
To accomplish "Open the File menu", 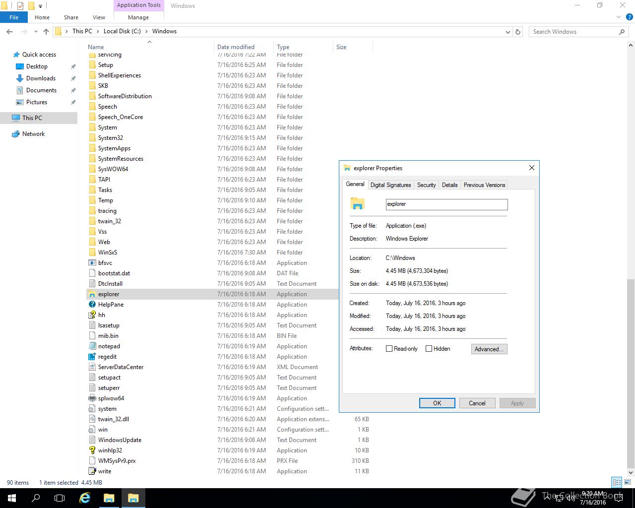I will 14,17.
